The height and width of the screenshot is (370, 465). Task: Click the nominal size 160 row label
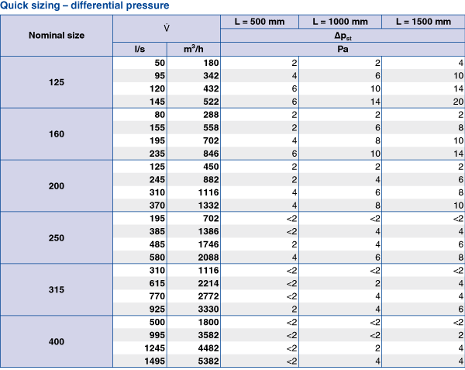57,134
